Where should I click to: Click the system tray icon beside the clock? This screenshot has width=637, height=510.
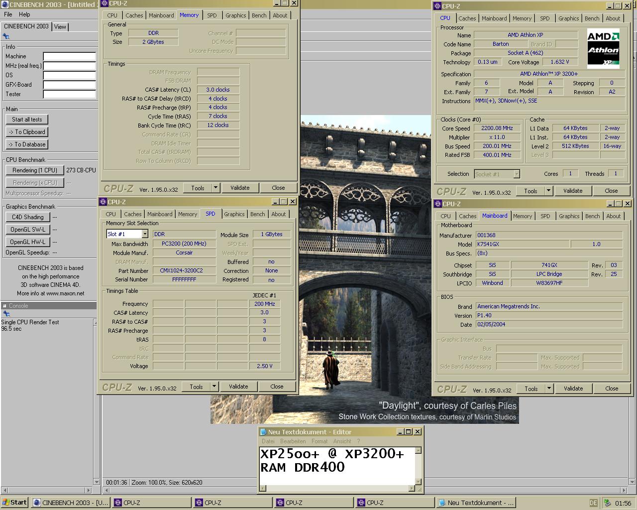[607, 503]
